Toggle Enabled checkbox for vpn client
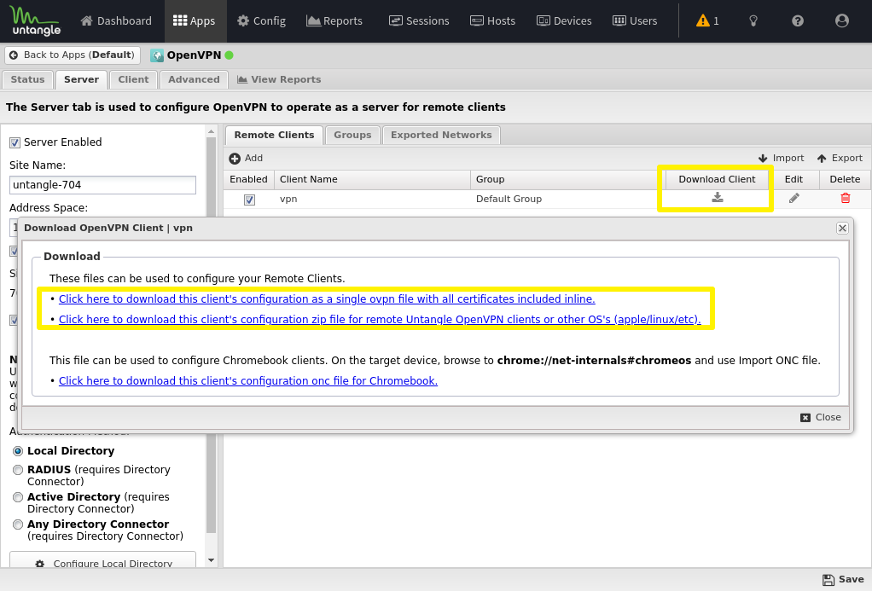 (x=250, y=200)
